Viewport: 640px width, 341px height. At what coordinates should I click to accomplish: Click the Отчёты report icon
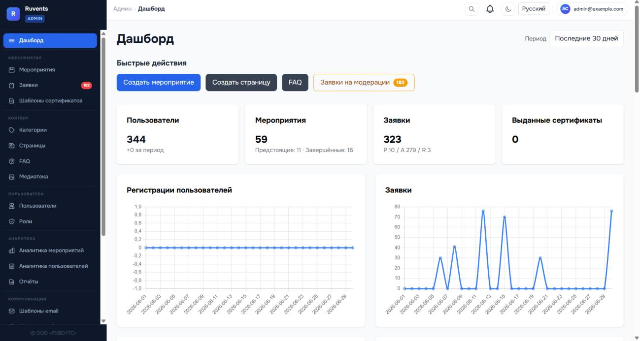[x=12, y=282]
